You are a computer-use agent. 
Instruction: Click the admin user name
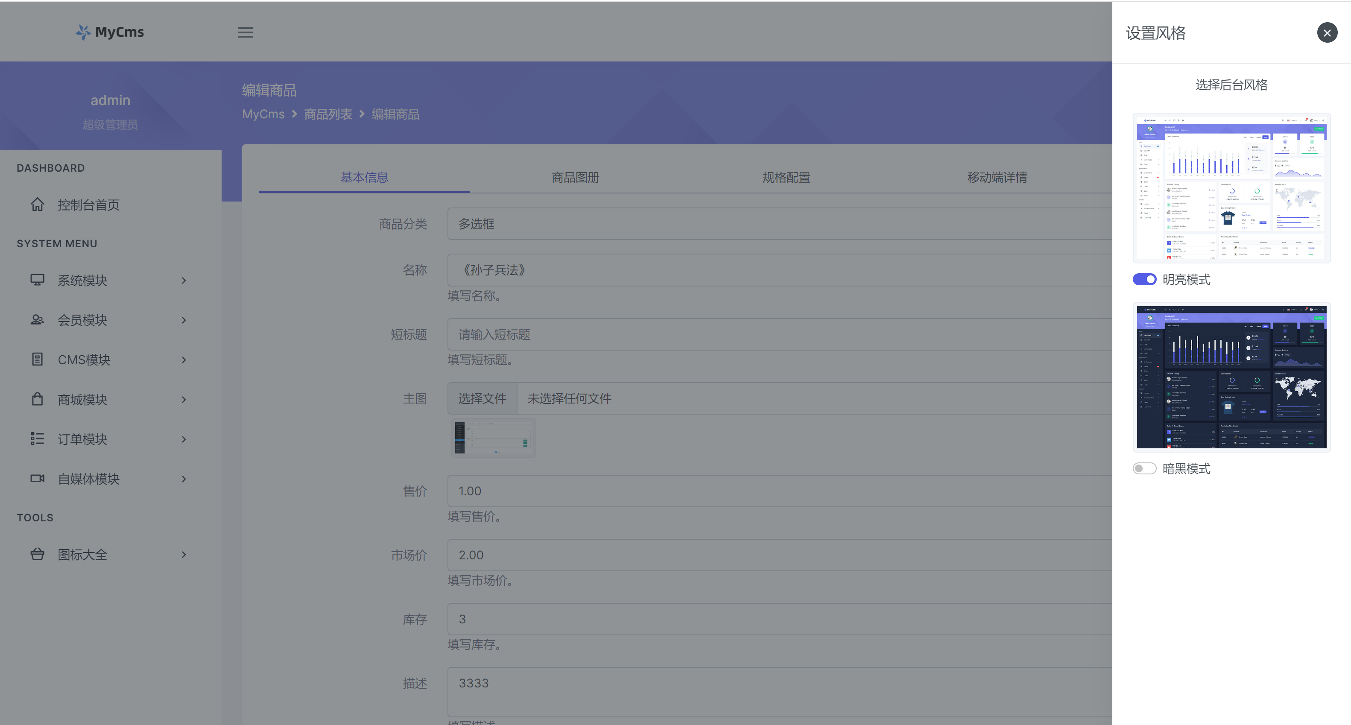click(110, 99)
